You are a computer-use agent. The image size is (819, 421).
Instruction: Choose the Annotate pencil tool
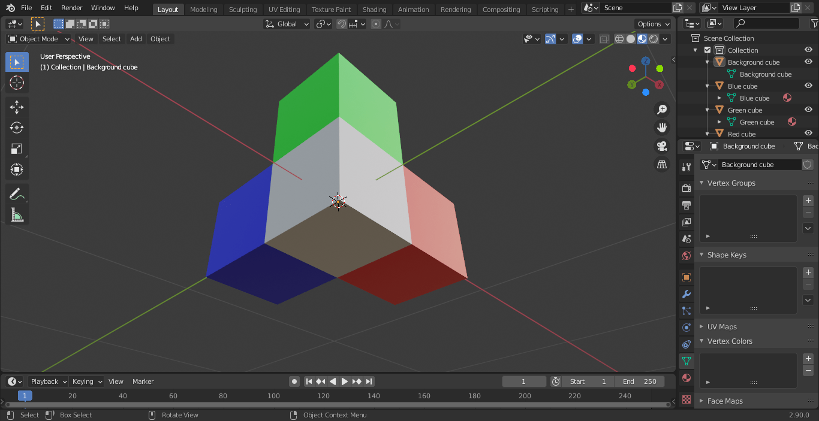click(x=17, y=194)
